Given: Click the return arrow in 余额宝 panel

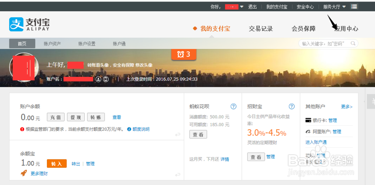Looking at the screenshot, I should [x=177, y=175].
